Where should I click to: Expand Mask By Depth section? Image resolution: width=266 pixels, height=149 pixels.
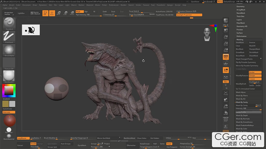242,116
